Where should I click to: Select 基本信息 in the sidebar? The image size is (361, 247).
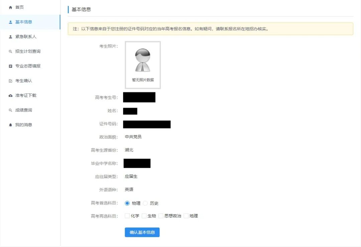tap(30, 22)
